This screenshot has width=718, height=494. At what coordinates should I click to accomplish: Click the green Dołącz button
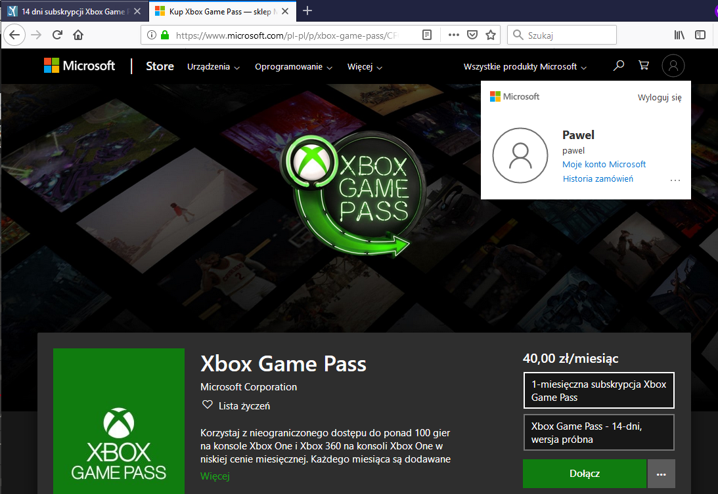tap(585, 474)
